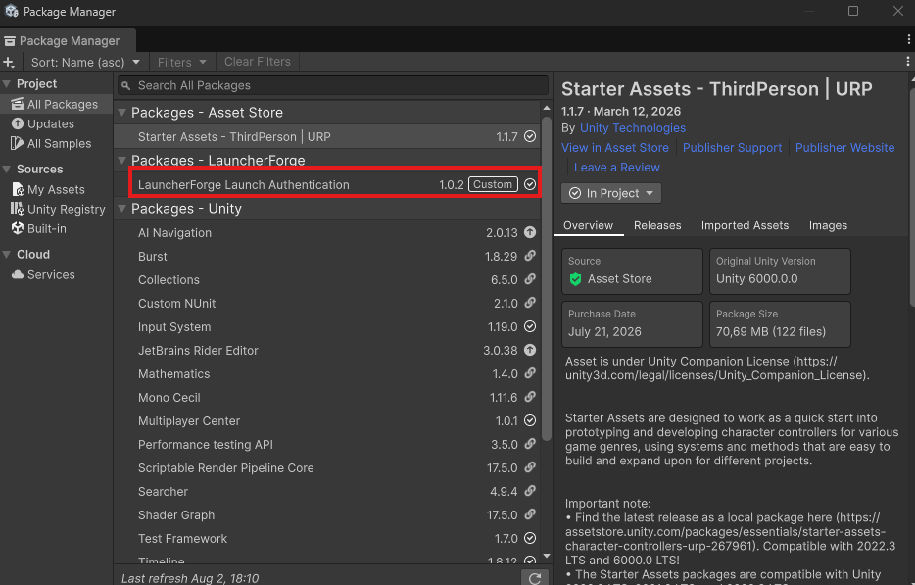Click the link icon for Mathematics
This screenshot has width=915, height=585.
(x=530, y=373)
